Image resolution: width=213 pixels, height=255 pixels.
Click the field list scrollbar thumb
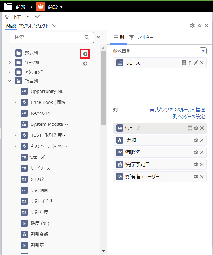coord(103,88)
